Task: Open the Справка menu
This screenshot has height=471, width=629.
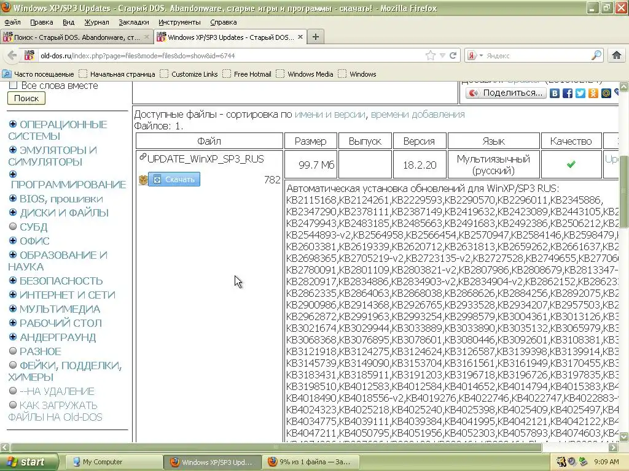Action: pyautogui.click(x=224, y=22)
